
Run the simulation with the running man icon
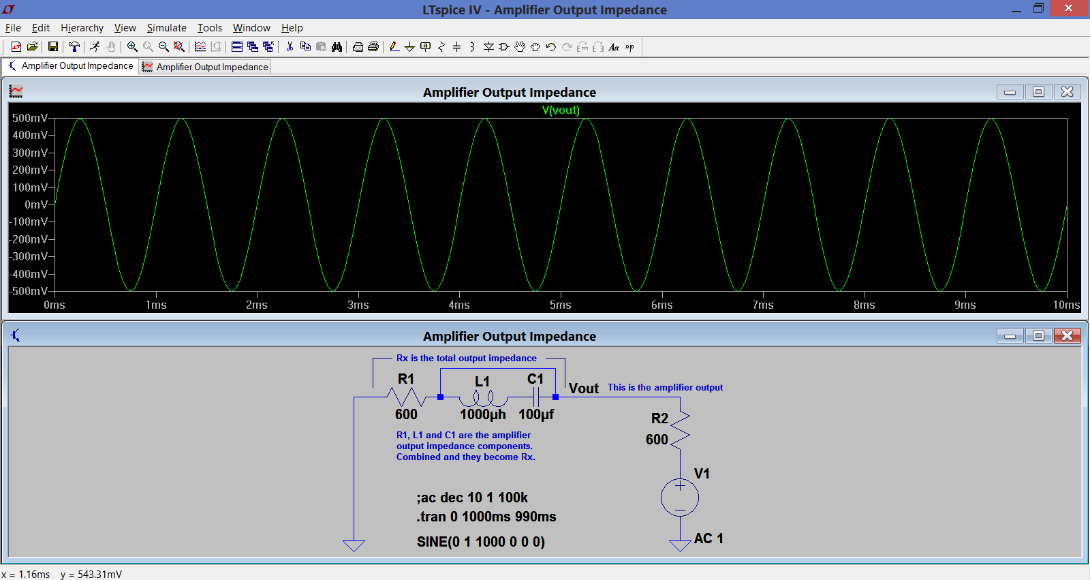[x=95, y=47]
